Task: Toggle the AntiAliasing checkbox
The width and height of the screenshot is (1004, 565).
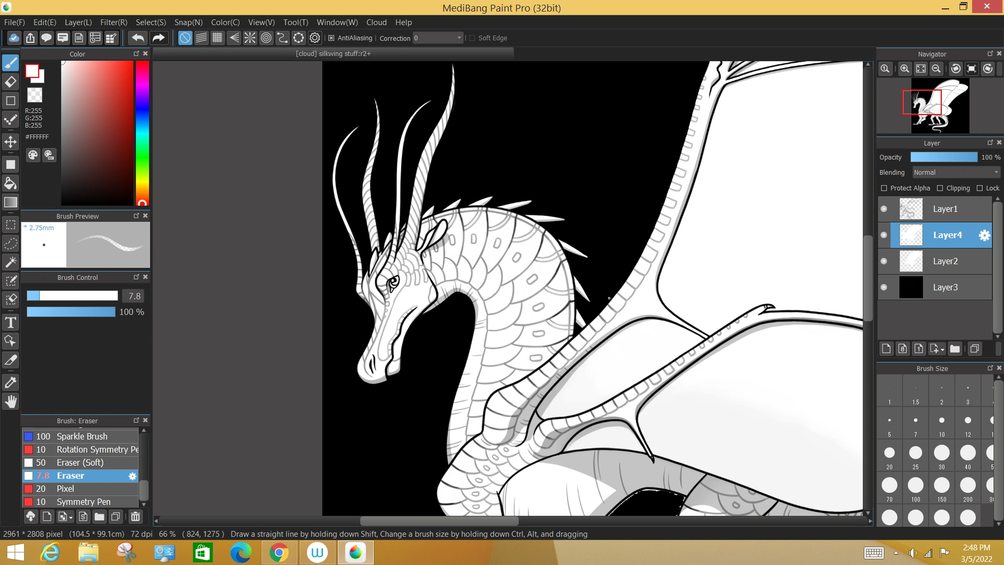Action: 331,38
